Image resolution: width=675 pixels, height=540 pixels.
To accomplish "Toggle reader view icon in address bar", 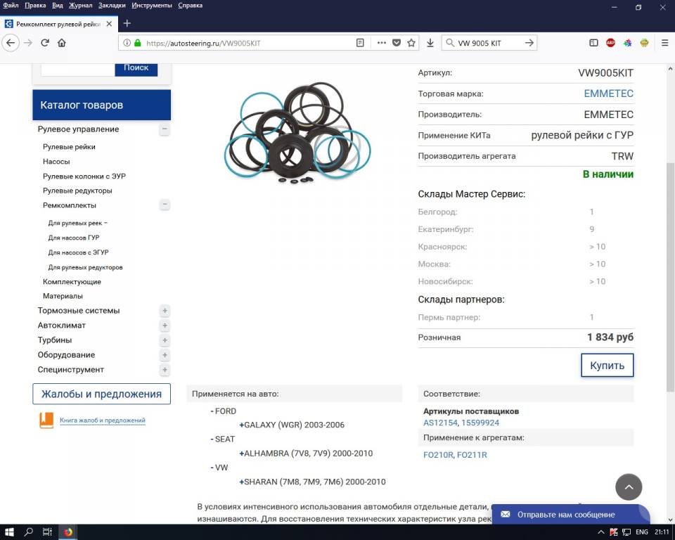I will point(360,43).
